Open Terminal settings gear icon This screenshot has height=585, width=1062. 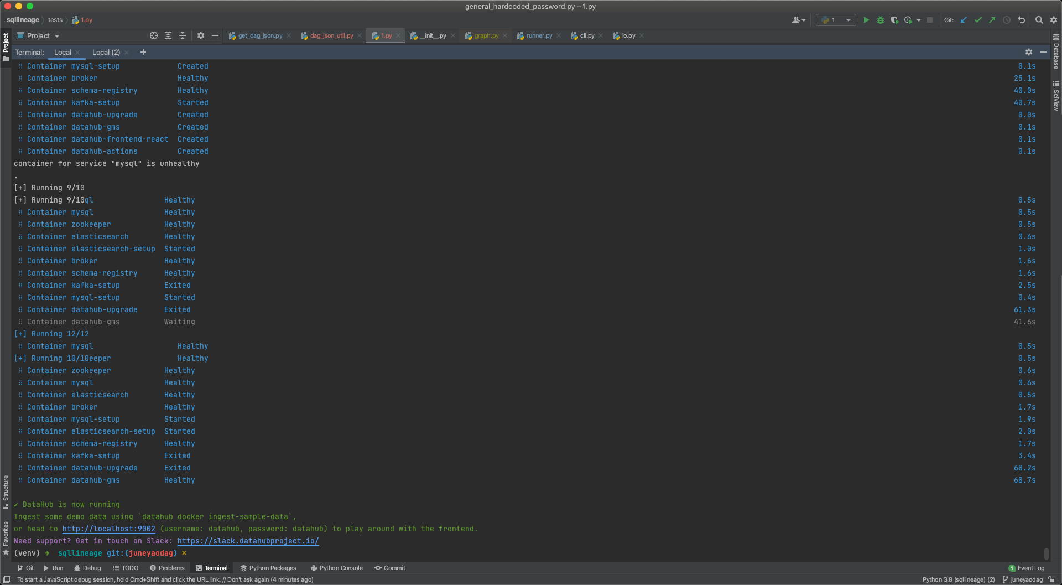(1029, 52)
